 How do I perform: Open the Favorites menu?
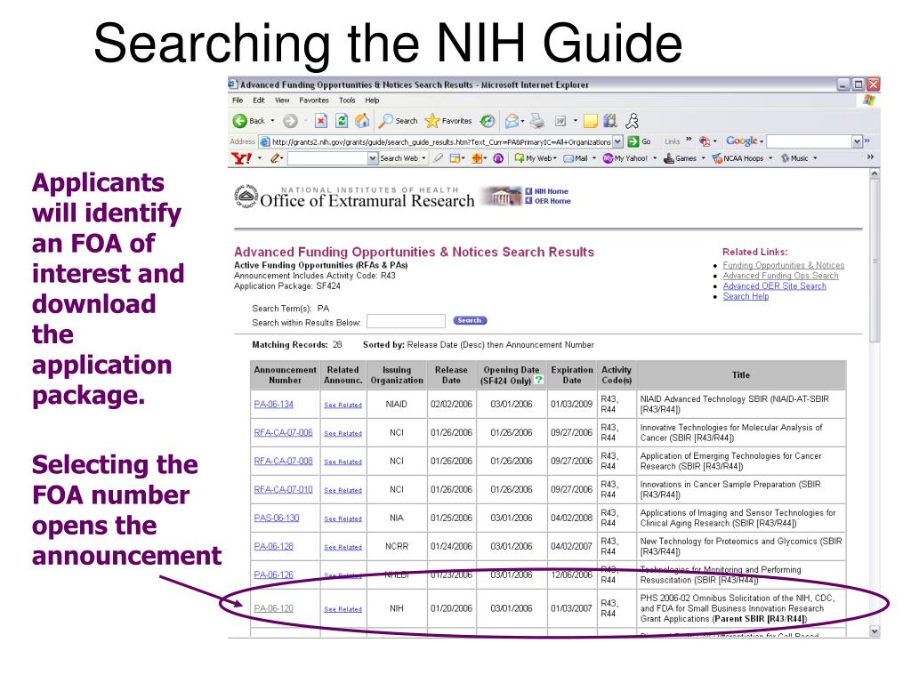tap(314, 100)
